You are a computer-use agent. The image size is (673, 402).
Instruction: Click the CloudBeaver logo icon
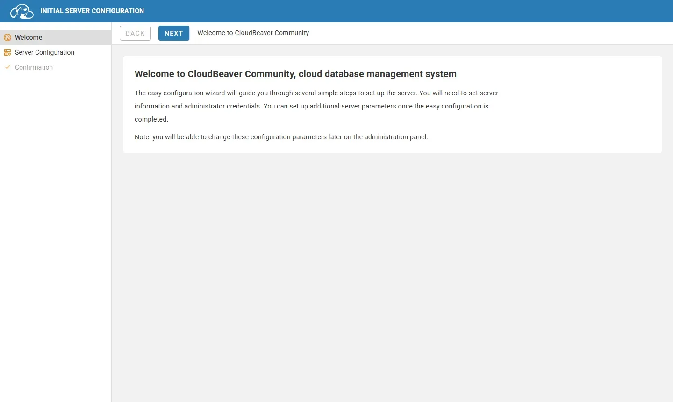[x=21, y=11]
